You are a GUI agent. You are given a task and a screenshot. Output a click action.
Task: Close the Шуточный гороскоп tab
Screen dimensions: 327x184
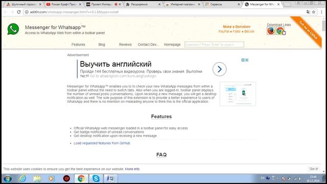pyautogui.click(x=40, y=4)
